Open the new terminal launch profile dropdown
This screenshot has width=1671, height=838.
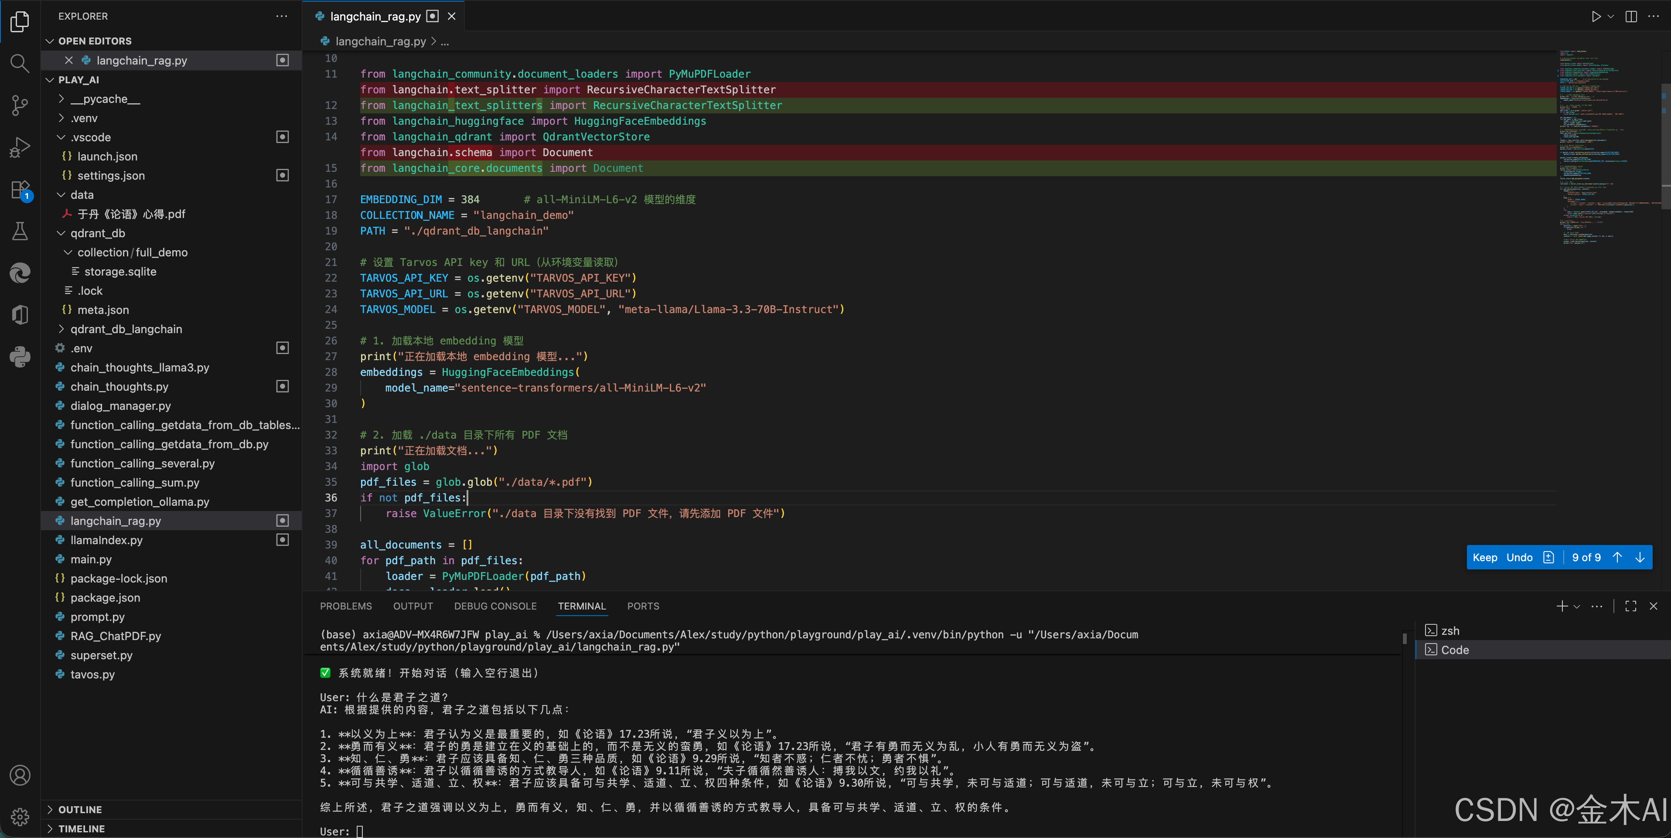tap(1577, 606)
